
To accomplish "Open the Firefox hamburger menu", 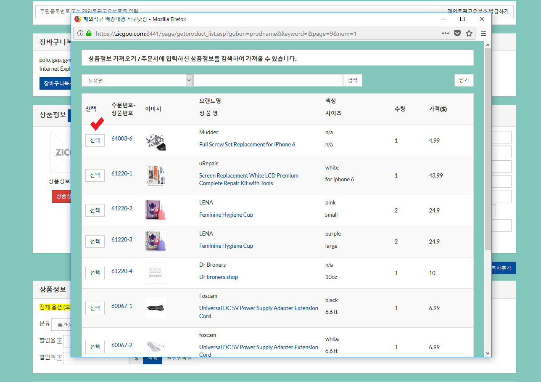I will click(483, 34).
